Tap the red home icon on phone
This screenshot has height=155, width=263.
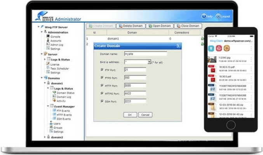tap(219, 48)
